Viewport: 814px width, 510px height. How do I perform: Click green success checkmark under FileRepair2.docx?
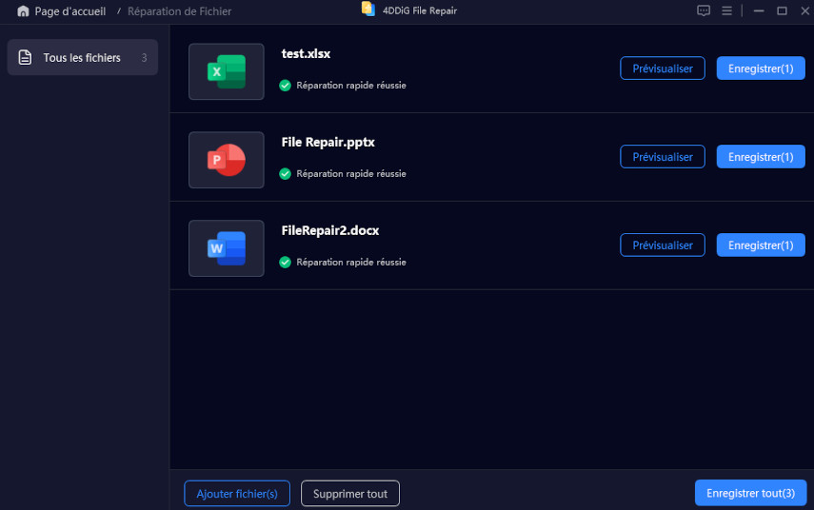[285, 262]
